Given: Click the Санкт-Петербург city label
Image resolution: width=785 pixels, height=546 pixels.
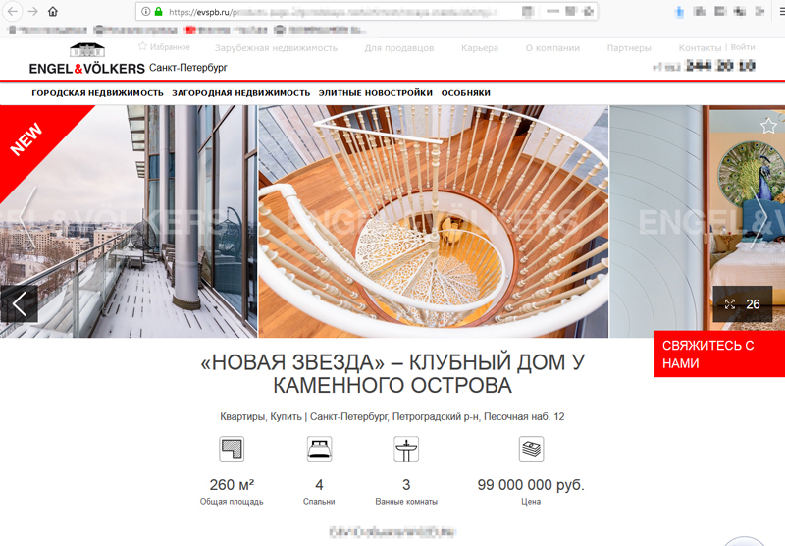Looking at the screenshot, I should [188, 68].
